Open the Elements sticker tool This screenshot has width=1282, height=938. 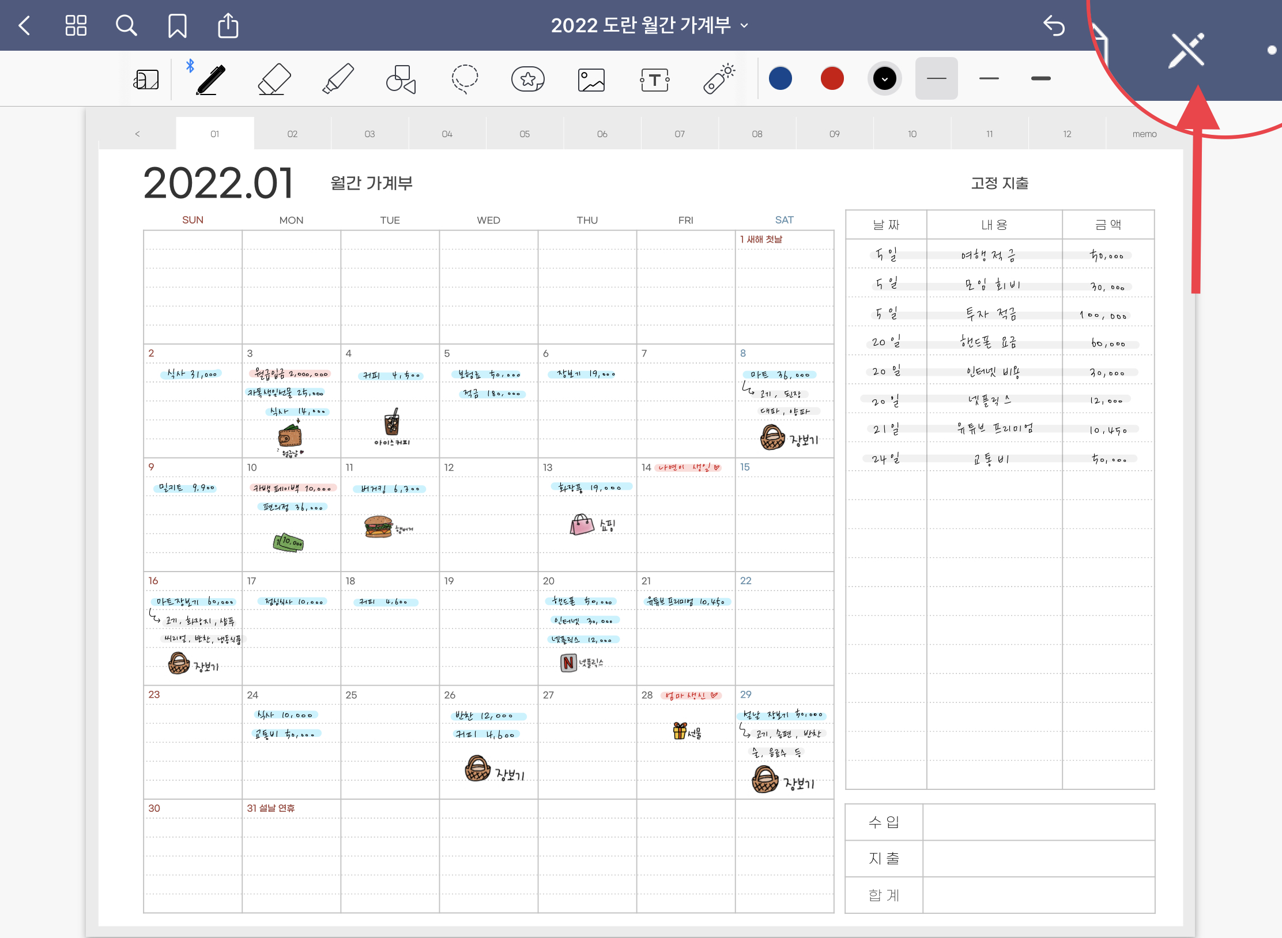527,79
